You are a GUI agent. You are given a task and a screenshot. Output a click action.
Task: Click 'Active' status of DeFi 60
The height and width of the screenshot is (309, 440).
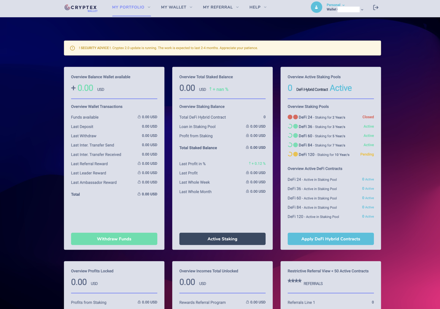coord(369,136)
